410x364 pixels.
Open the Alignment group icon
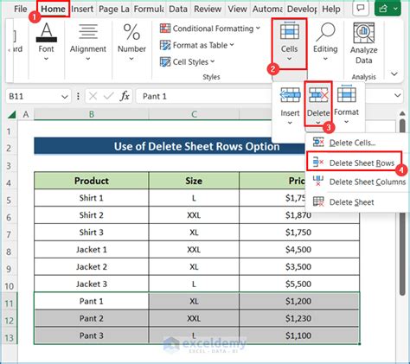pyautogui.click(x=88, y=32)
